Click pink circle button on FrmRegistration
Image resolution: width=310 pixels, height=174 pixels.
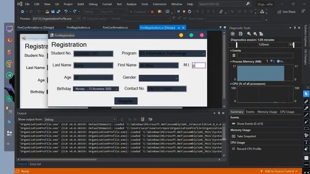[201, 35]
